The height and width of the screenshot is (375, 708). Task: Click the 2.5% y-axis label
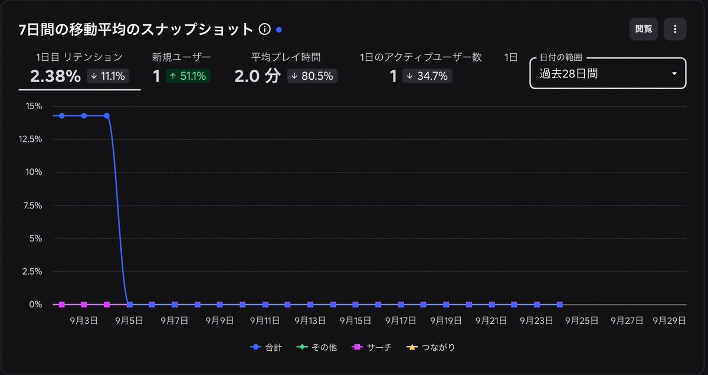tap(32, 272)
